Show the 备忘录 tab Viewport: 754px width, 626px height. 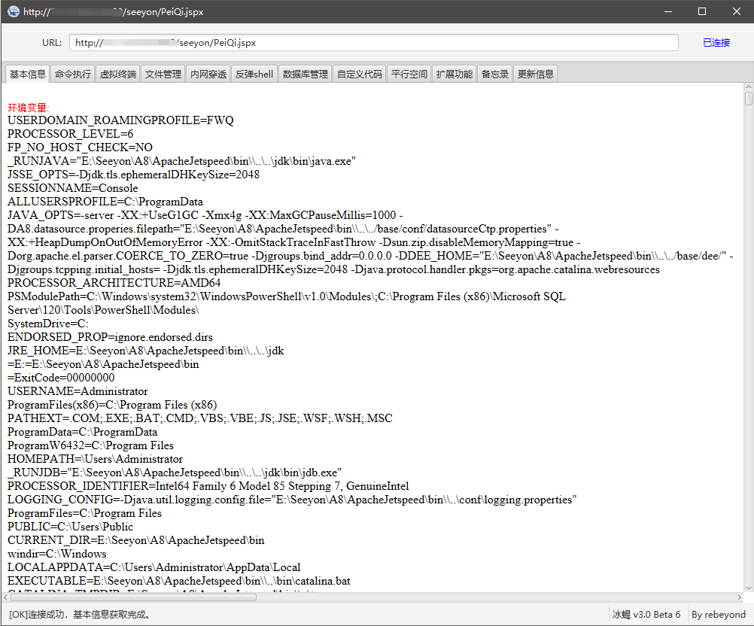(x=494, y=74)
